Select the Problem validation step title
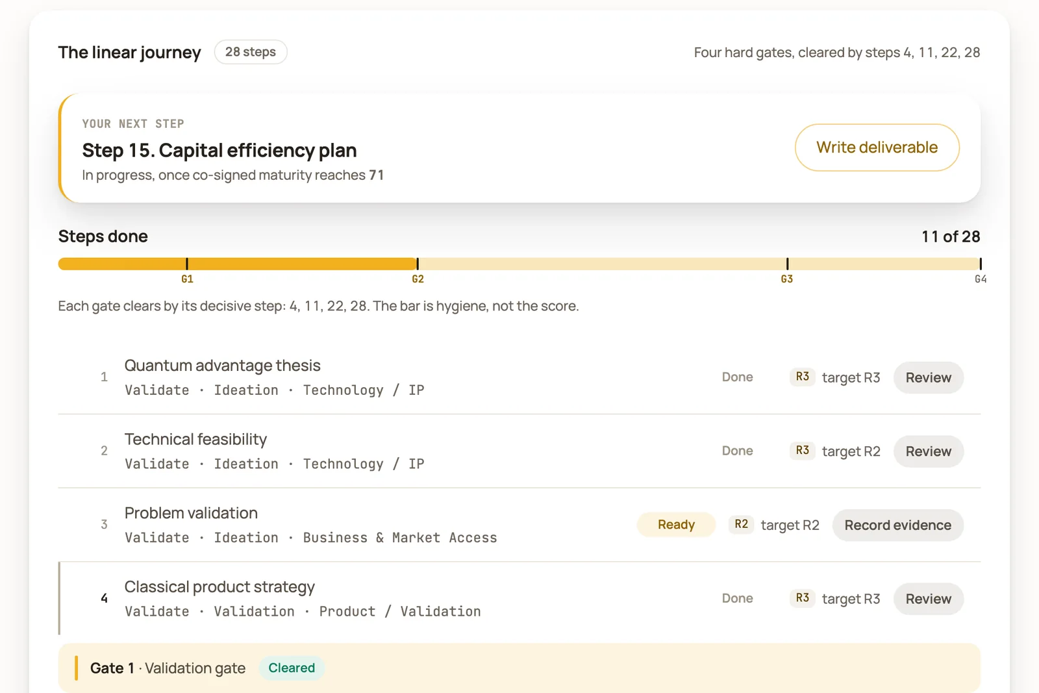The width and height of the screenshot is (1039, 693). 191,513
